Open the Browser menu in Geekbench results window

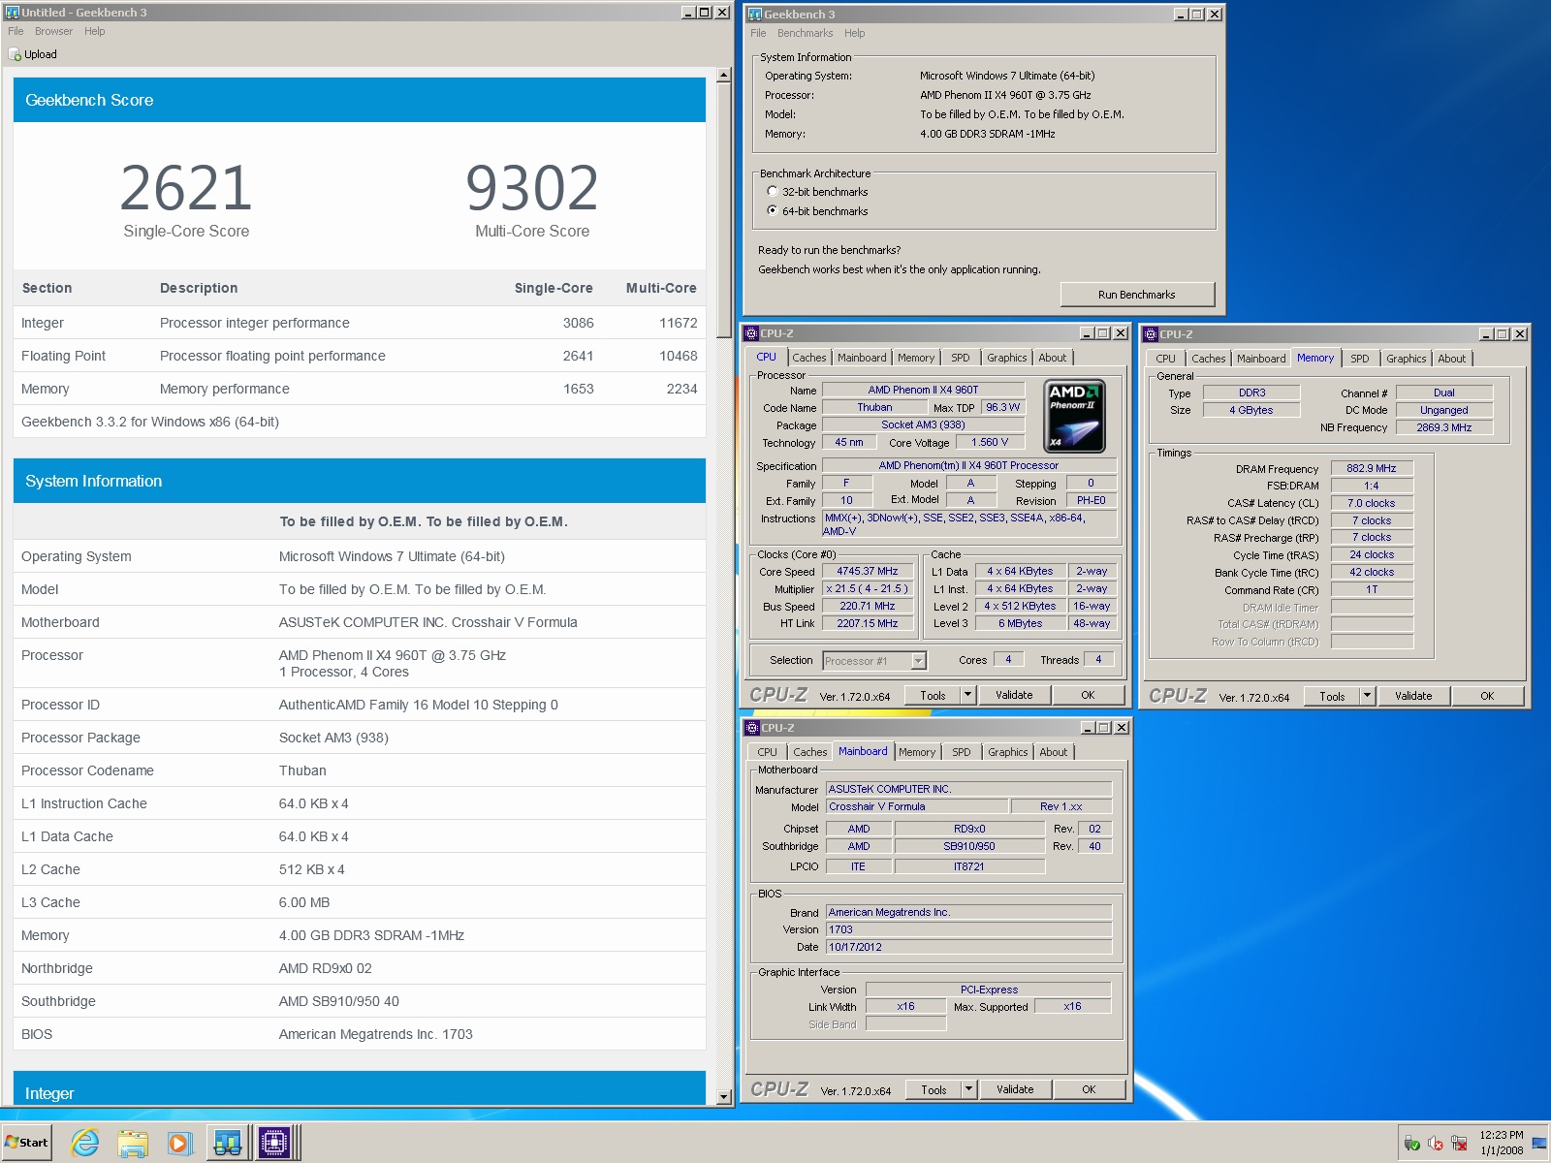point(53,31)
